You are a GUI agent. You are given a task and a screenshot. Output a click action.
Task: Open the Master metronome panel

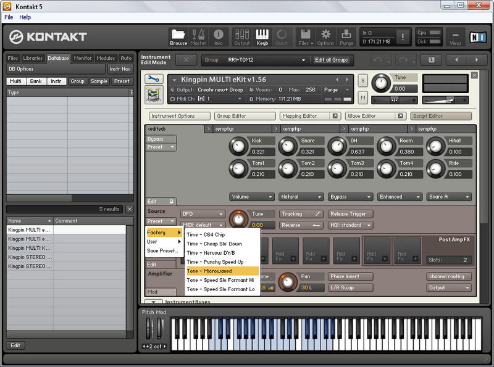[198, 36]
